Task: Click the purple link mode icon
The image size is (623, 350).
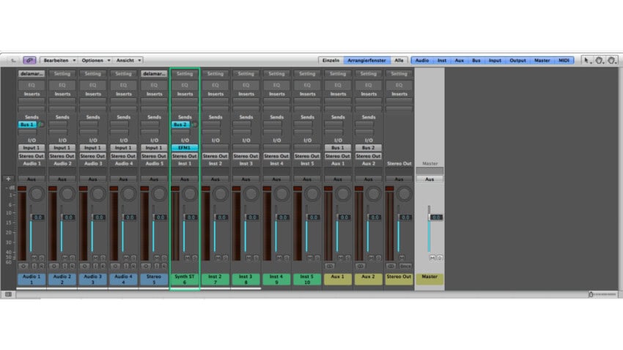Action: pos(29,60)
